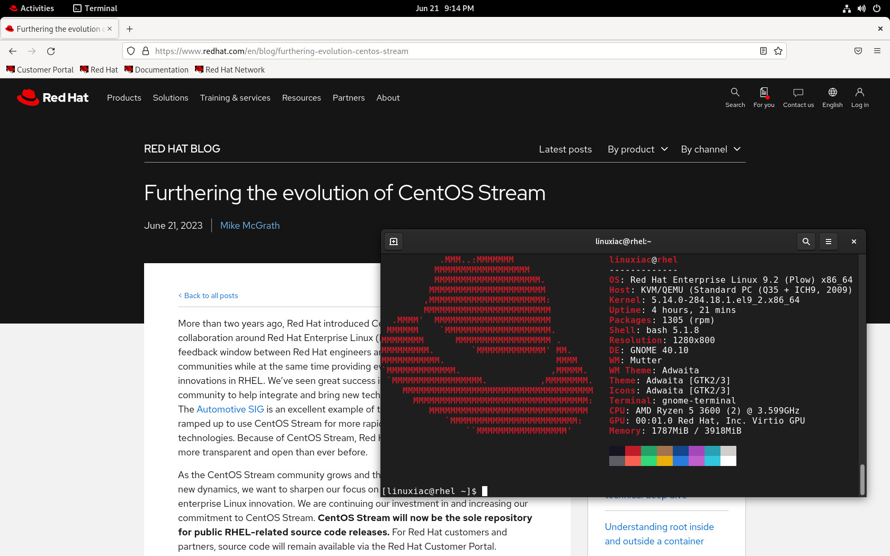Viewport: 890px width, 556px height.
Task: Reload the current page
Action: tap(51, 51)
